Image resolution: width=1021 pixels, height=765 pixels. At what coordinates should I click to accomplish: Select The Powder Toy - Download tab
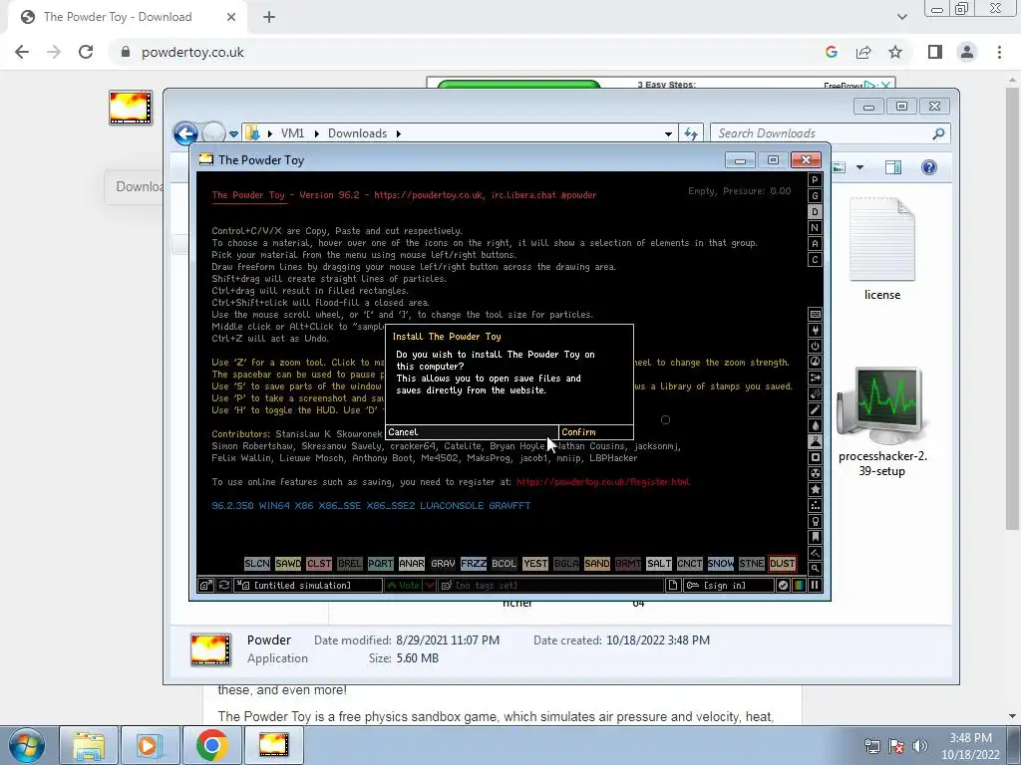coord(128,17)
